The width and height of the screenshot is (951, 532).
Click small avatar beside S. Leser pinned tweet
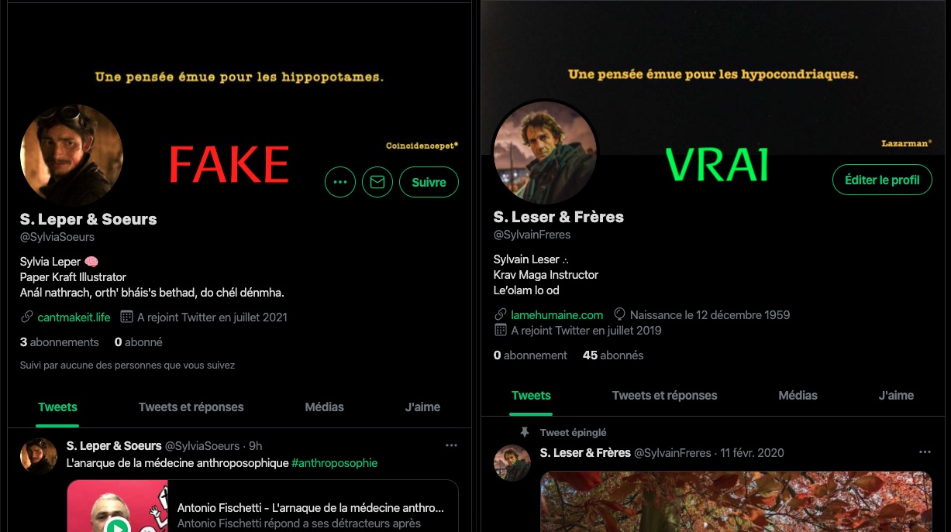[x=512, y=463]
